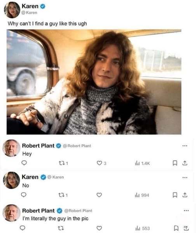
Task: Open Karen's profile name at top
Action: [30, 6]
